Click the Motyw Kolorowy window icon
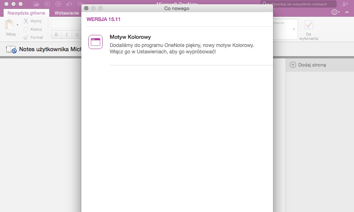 click(95, 42)
